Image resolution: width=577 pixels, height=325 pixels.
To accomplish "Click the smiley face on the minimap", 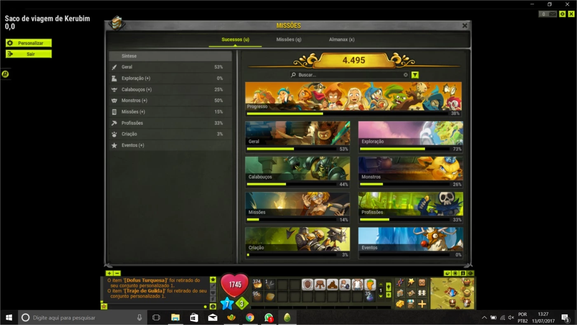I will point(467,292).
